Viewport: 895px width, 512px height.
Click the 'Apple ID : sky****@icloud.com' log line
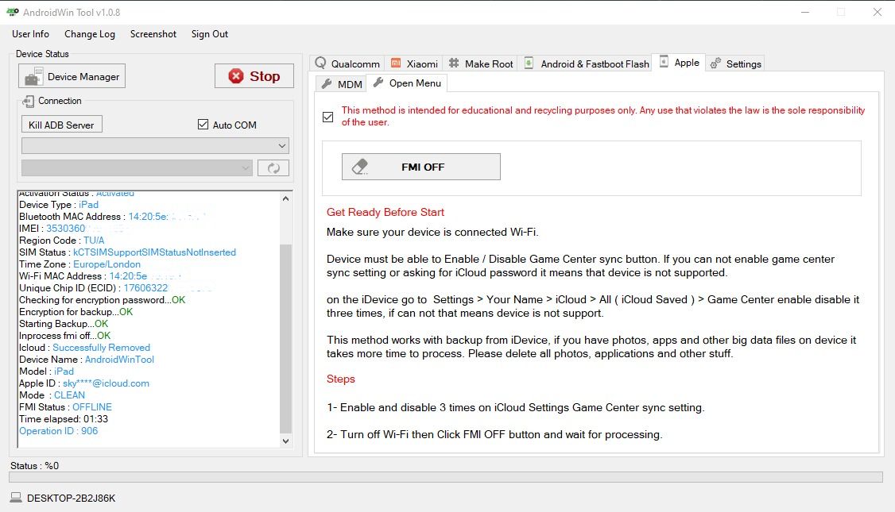point(84,383)
